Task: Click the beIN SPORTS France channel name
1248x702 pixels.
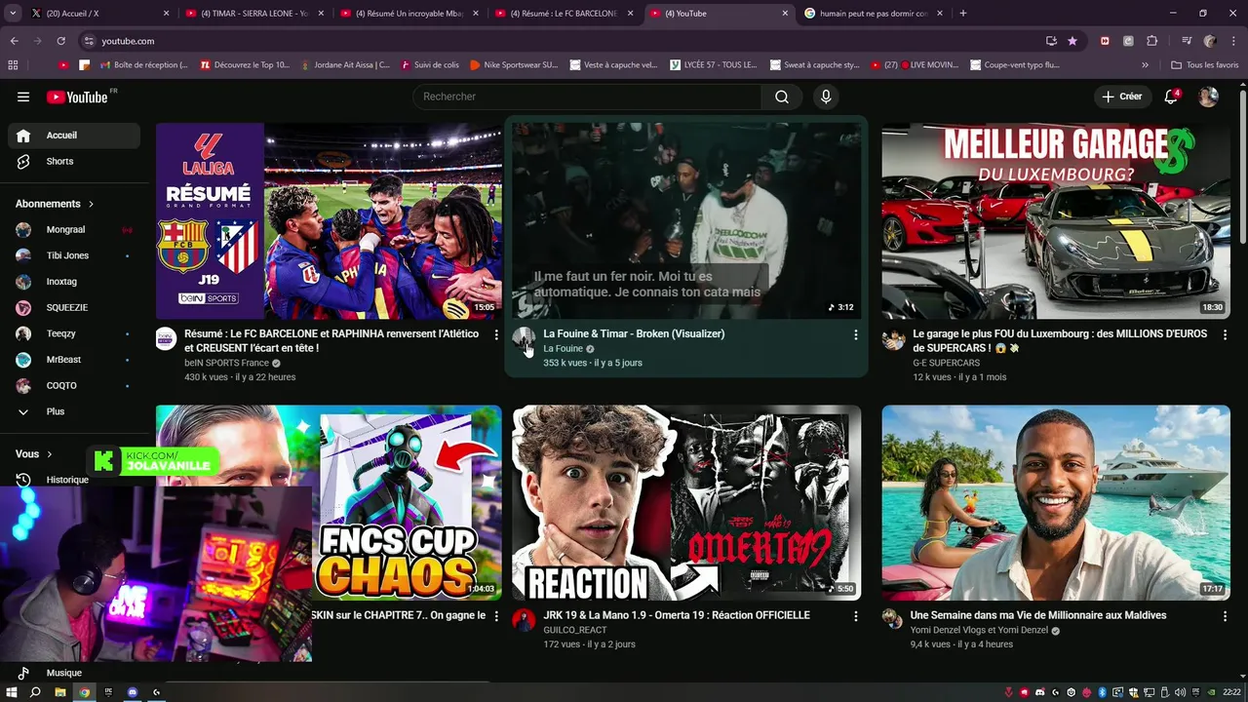Action: coord(226,363)
